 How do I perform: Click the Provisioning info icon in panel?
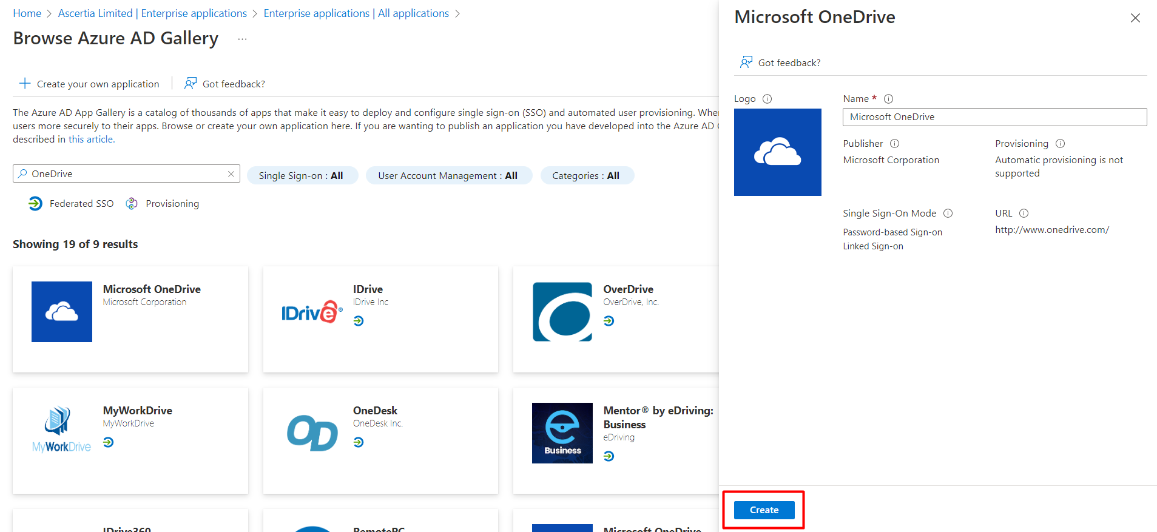[x=1060, y=144]
